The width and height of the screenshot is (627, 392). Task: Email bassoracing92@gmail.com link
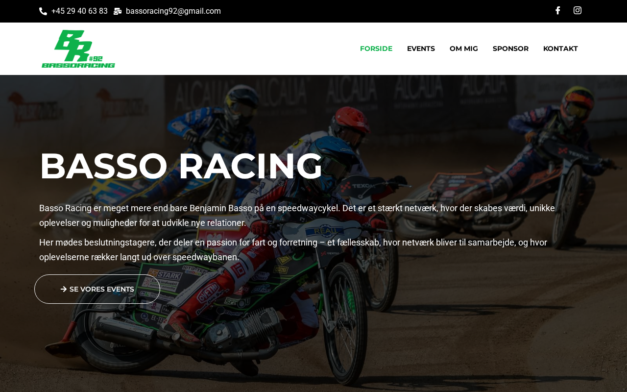(173, 11)
